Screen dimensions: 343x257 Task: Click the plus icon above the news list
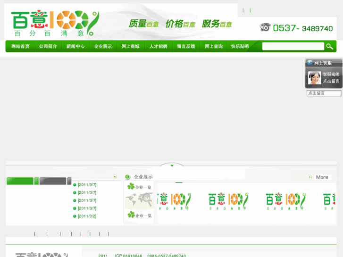click(x=115, y=176)
